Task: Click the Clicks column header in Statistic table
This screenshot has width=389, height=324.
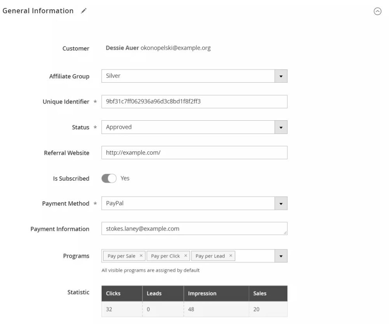Action: tap(113, 294)
